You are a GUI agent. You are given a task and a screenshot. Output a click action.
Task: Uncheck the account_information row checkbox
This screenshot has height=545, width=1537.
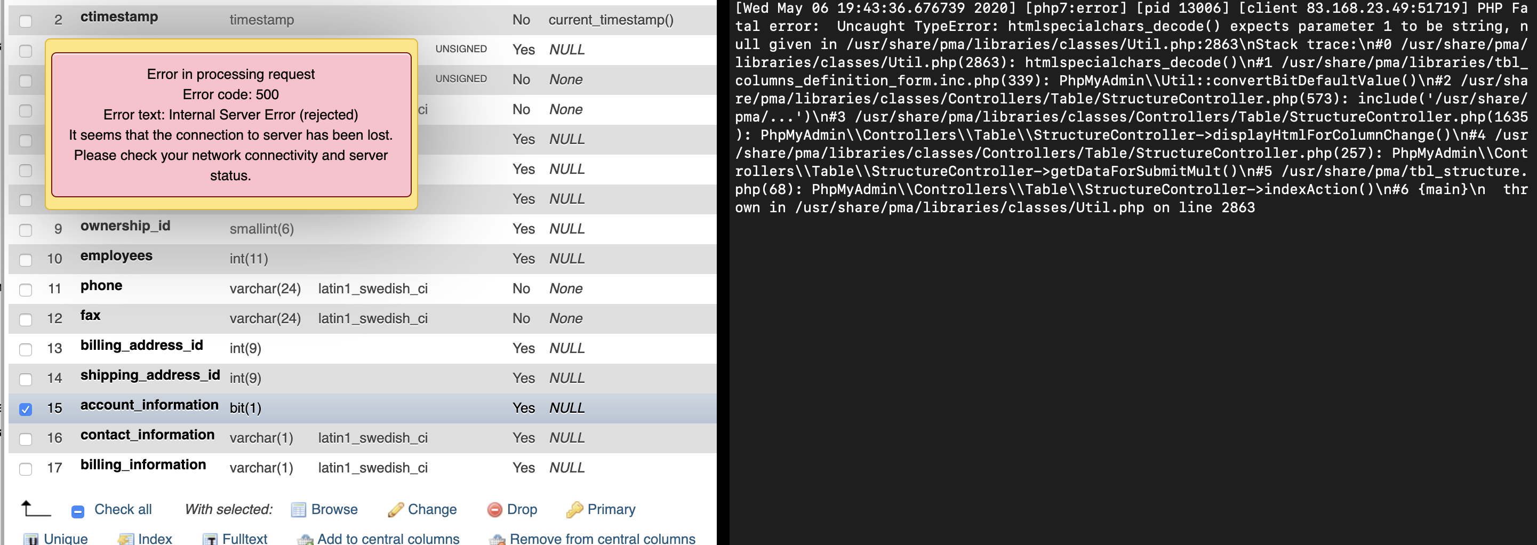(x=26, y=409)
